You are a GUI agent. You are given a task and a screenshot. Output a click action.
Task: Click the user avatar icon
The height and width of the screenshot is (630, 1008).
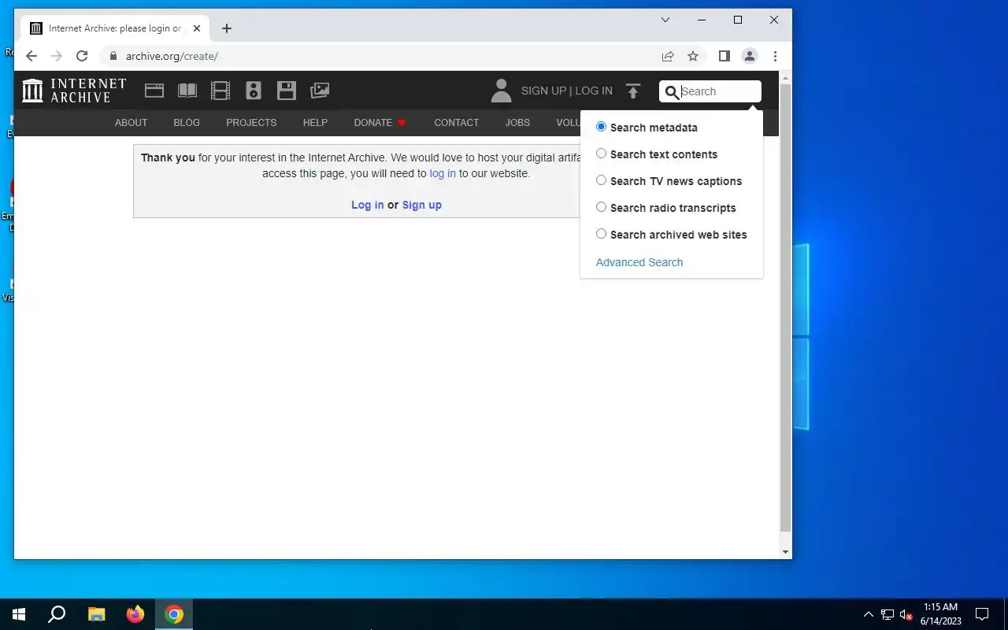tap(501, 91)
